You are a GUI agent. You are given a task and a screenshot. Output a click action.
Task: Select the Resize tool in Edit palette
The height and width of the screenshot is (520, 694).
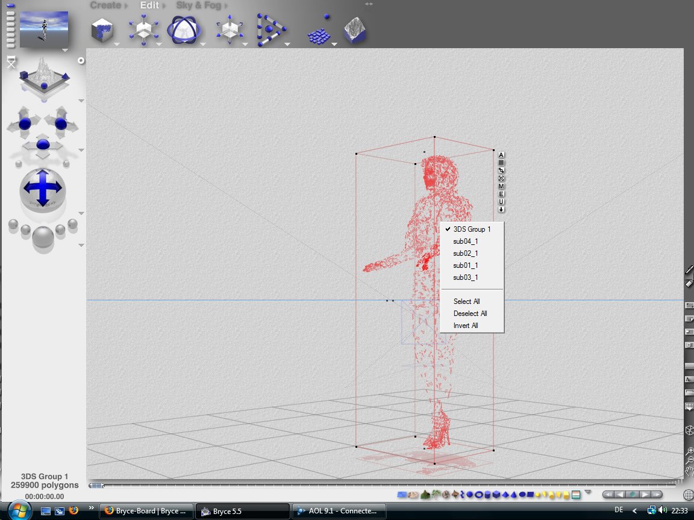(x=143, y=30)
